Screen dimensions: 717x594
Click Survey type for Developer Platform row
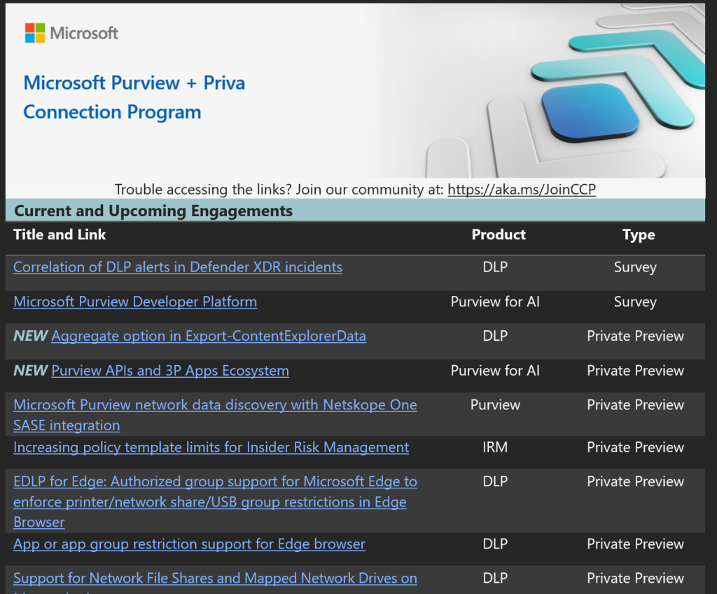coord(635,302)
